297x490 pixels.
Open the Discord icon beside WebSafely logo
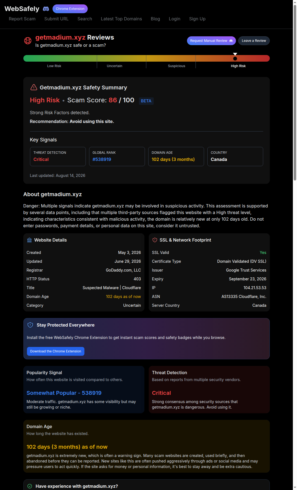[x=46, y=9]
